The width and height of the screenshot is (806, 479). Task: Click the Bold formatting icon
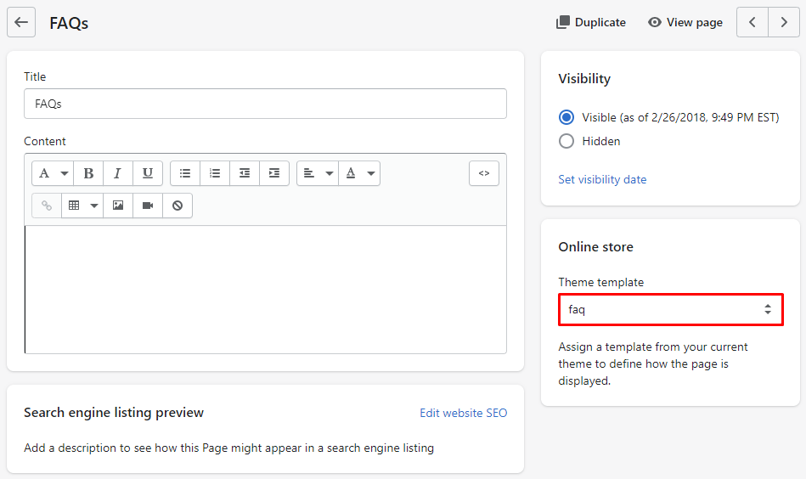(x=88, y=173)
